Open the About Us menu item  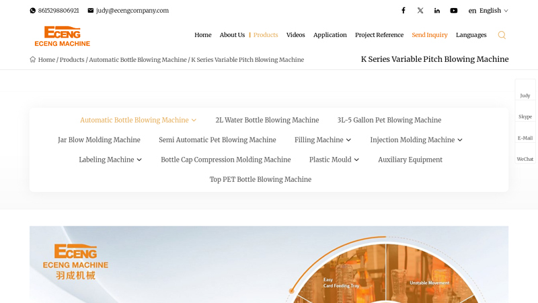[x=232, y=35]
